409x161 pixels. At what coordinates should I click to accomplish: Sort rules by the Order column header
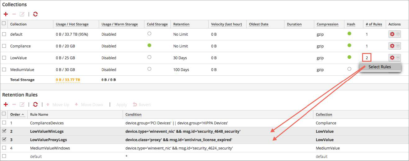[15, 114]
